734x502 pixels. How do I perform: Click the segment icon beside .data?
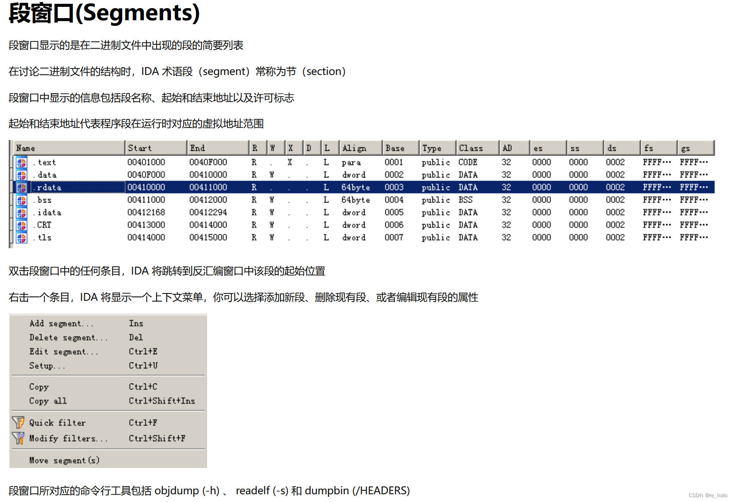pyautogui.click(x=21, y=175)
